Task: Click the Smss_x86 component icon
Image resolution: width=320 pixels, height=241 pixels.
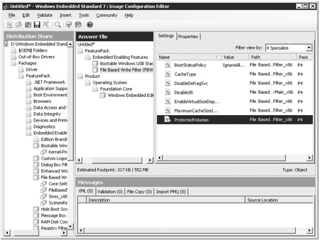Action: [x=43, y=196]
